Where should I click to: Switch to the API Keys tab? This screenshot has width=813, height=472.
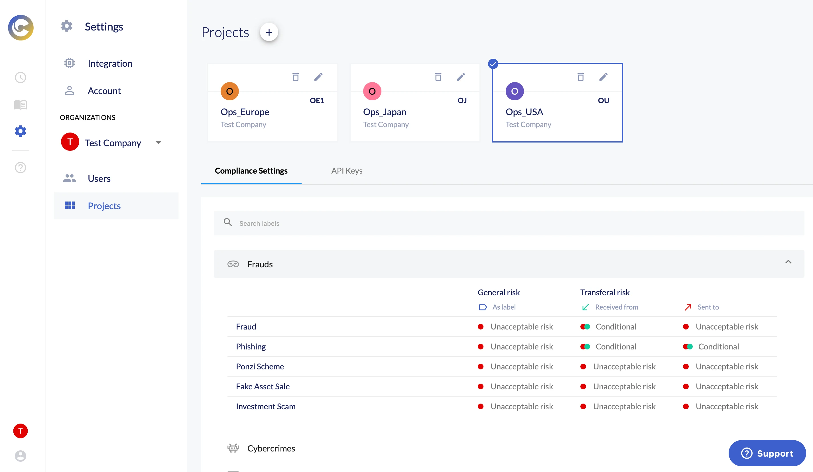[346, 171]
